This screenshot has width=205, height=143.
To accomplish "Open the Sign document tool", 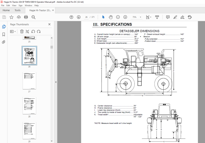I will pos(182,17).
